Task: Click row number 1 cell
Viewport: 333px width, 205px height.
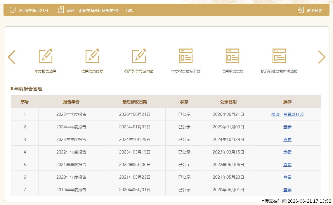Action: pos(25,114)
